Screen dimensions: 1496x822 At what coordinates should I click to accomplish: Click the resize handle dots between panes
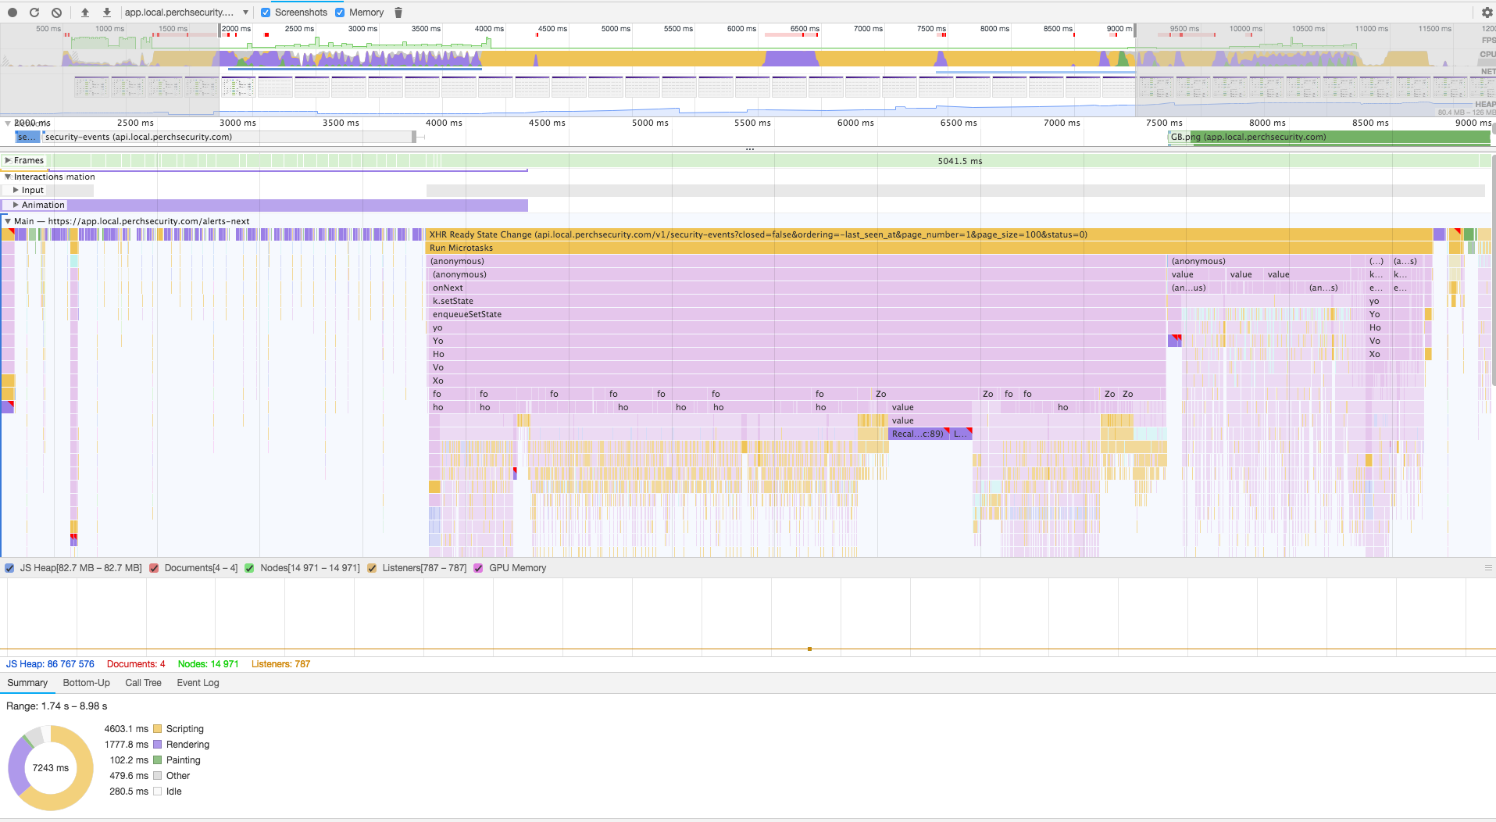click(x=749, y=148)
